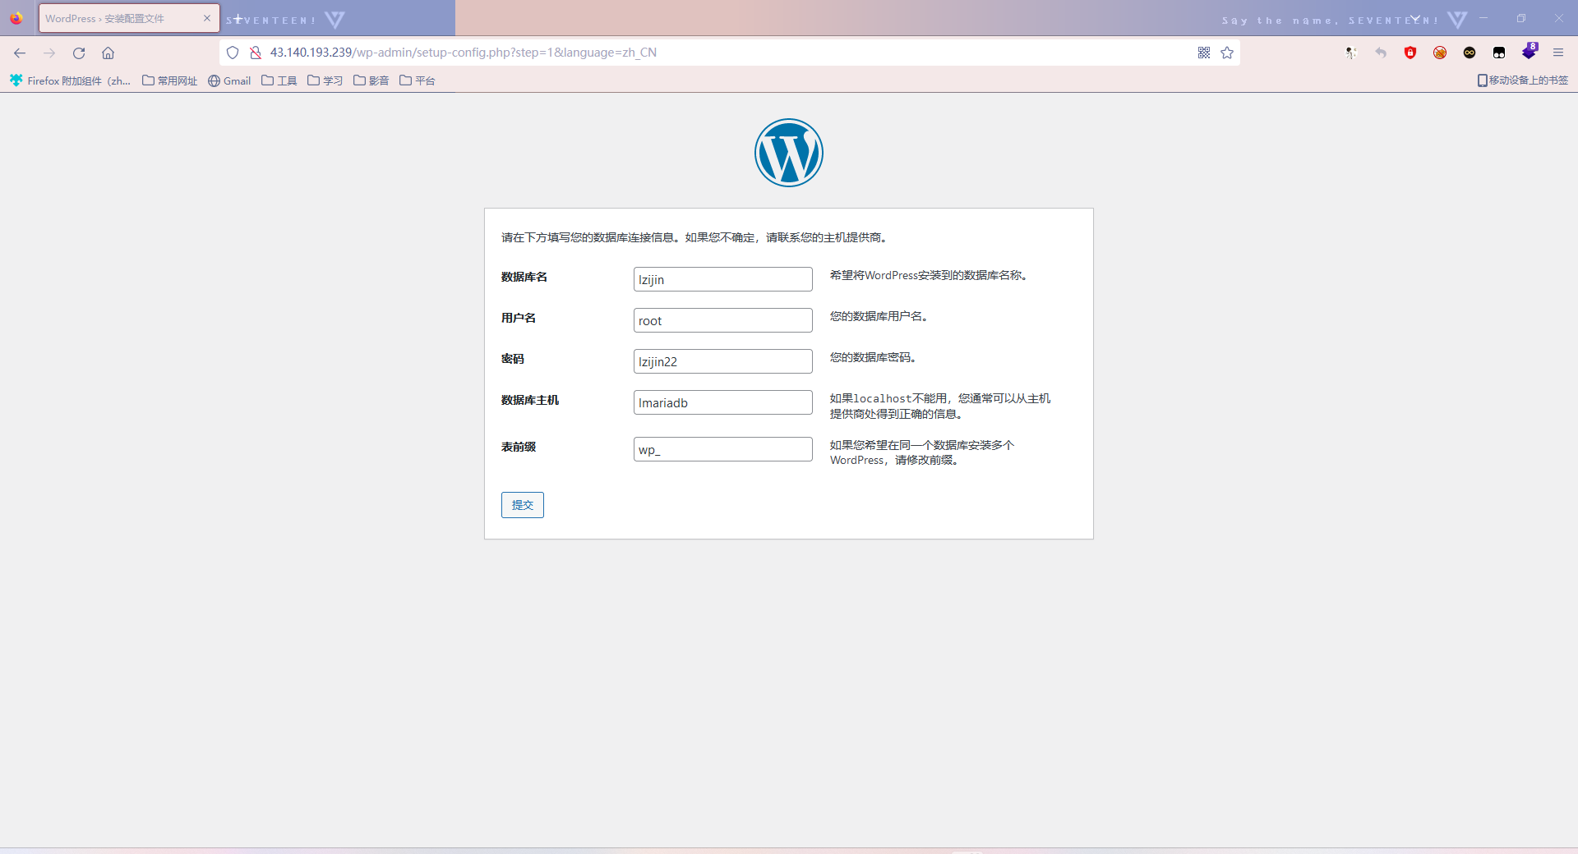Open the Gmail bookmark
This screenshot has width=1578, height=854.
click(229, 80)
